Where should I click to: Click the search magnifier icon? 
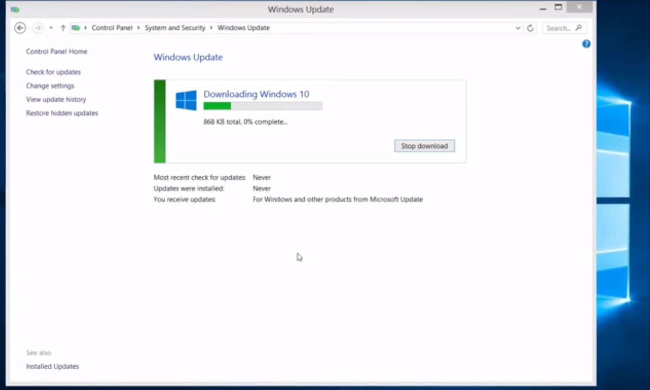click(578, 28)
